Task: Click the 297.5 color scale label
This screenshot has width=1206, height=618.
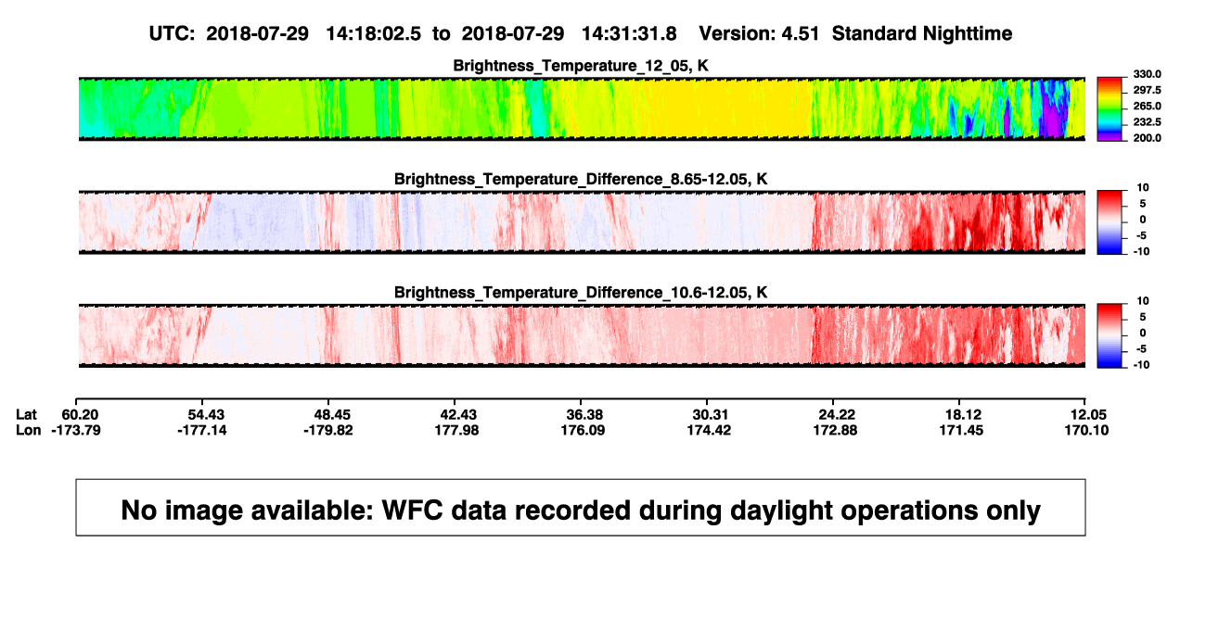Action: (x=1146, y=90)
